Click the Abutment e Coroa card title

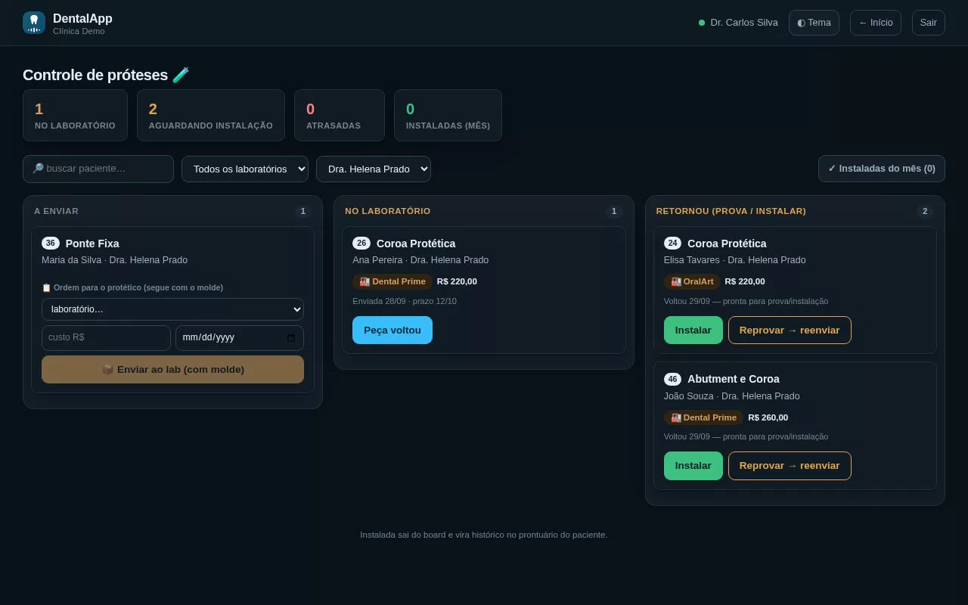[734, 379]
